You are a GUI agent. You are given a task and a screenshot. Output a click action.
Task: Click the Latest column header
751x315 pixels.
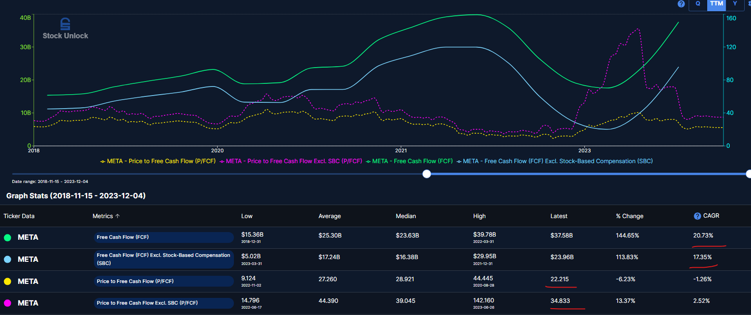pyautogui.click(x=559, y=216)
